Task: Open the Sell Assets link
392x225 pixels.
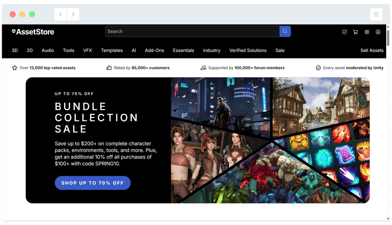Action: tap(372, 50)
